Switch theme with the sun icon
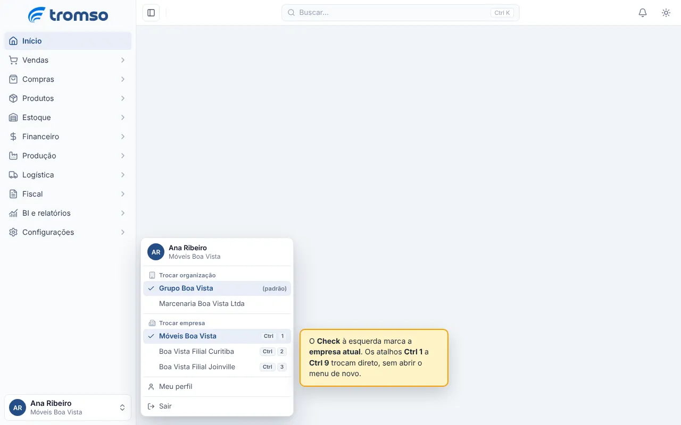Screen dimensions: 681x425 pos(666,13)
